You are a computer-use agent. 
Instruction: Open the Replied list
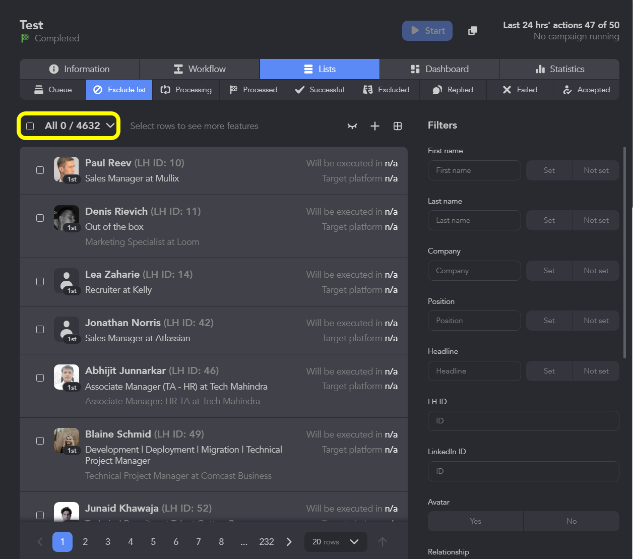click(453, 90)
